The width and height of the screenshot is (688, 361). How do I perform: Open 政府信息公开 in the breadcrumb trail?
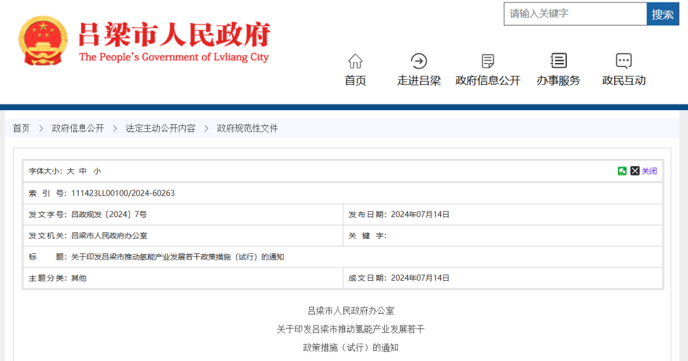(x=78, y=129)
